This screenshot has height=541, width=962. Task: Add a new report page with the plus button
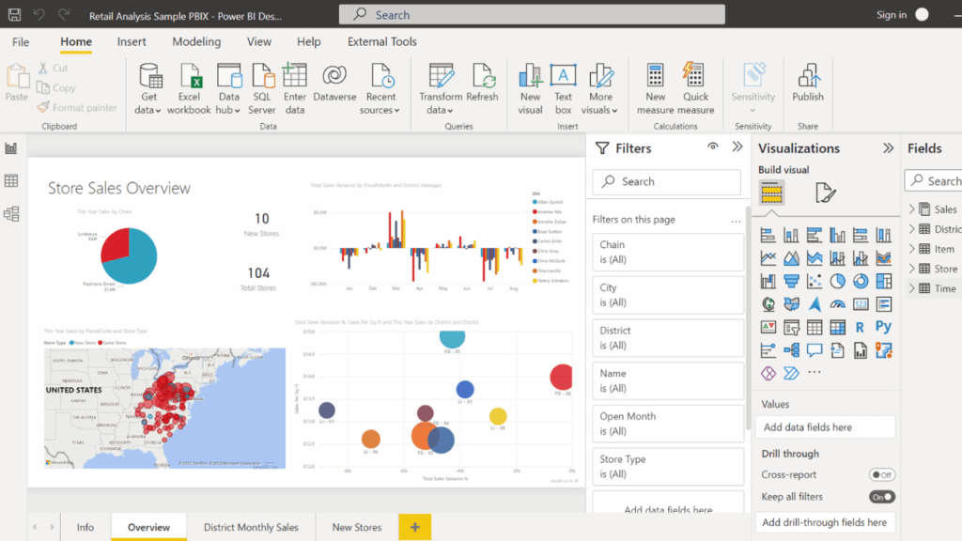tap(414, 527)
